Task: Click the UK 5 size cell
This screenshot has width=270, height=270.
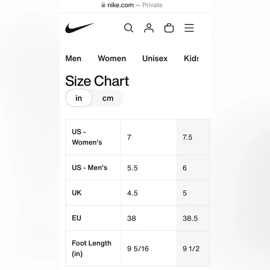Action: point(193,193)
